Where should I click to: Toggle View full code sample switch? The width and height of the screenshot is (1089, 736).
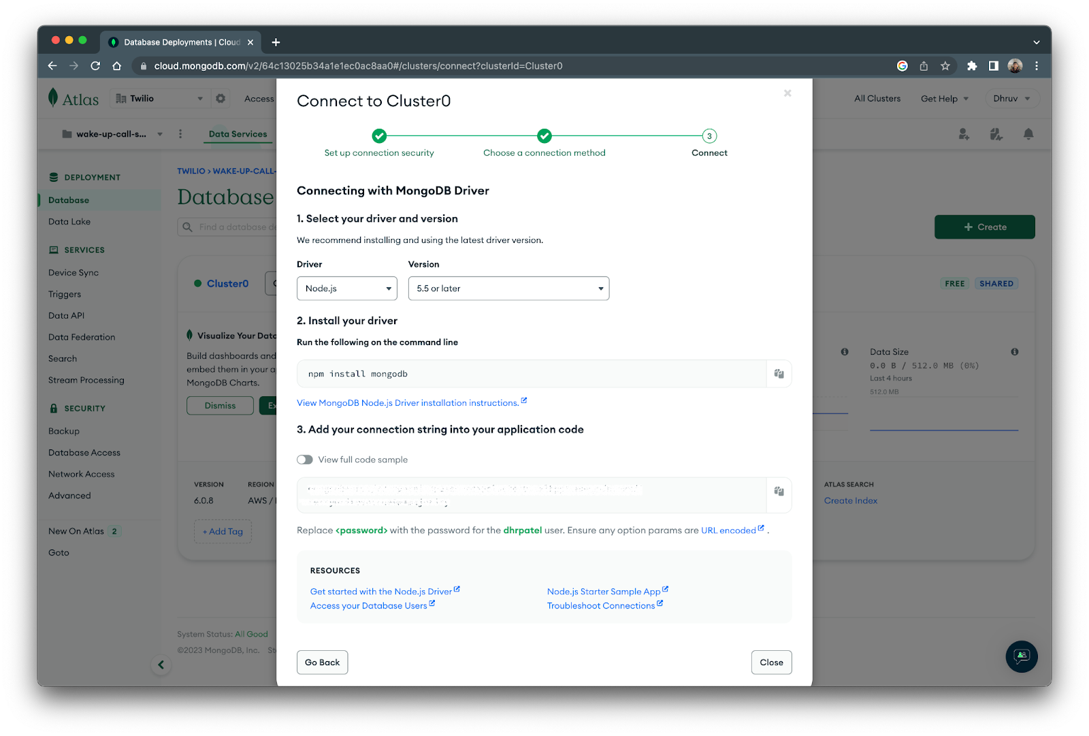[305, 460]
